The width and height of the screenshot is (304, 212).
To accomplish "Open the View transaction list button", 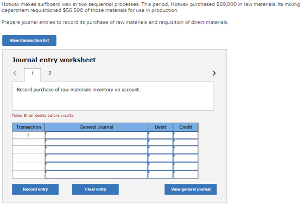I will [x=29, y=41].
